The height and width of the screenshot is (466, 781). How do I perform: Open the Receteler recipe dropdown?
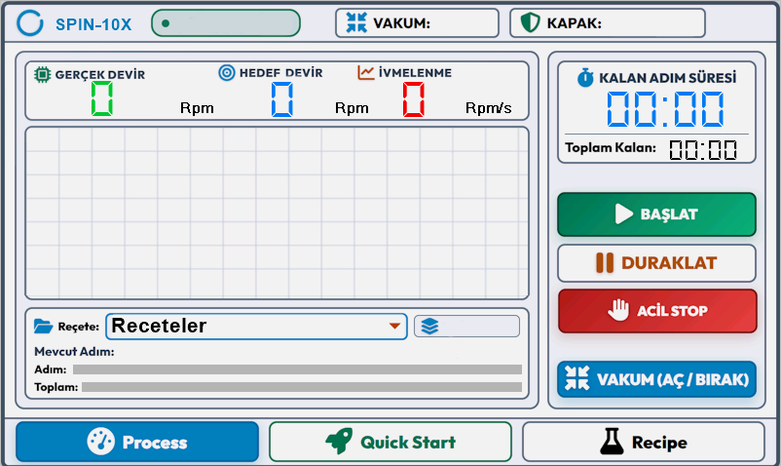[x=256, y=327]
